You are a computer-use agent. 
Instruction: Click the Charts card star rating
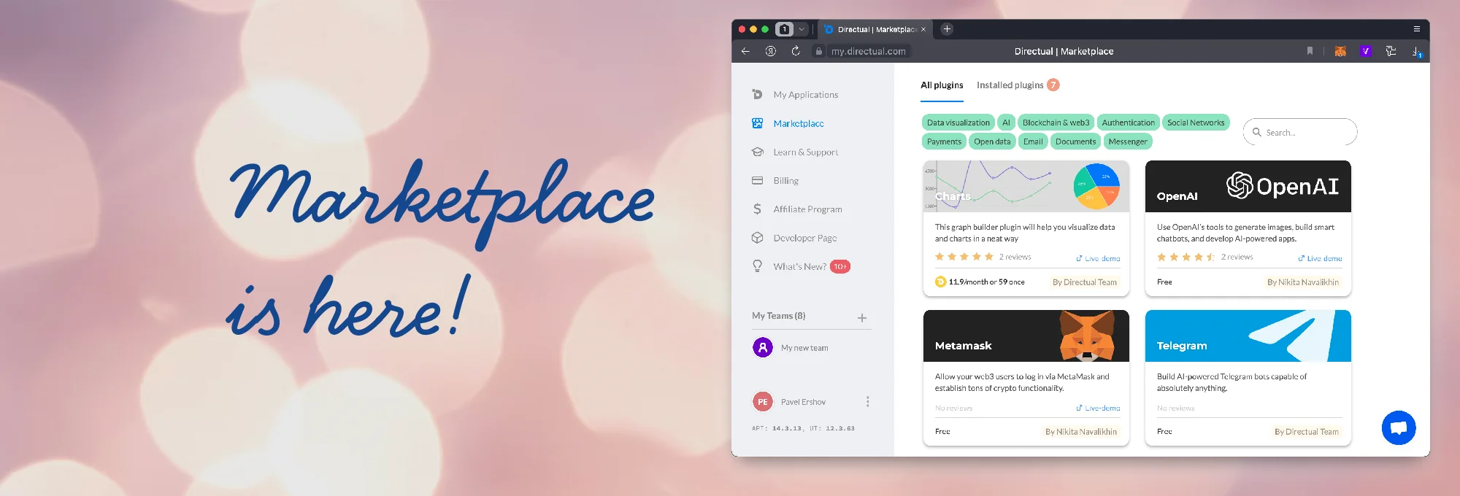(964, 257)
